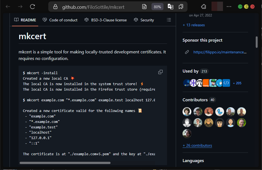Click the 'on Apr 27, 2022' date text
Screen dimensions: 262x170
click(x=201, y=15)
